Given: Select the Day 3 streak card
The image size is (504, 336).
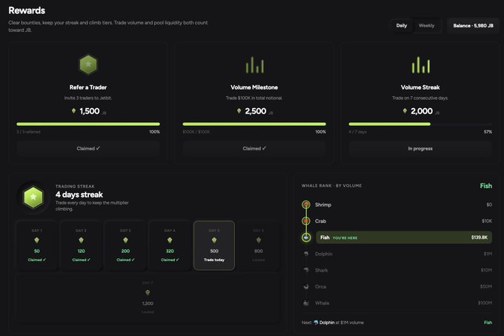Looking at the screenshot, I should coord(125,246).
